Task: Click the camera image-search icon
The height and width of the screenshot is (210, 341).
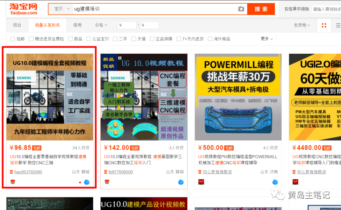Action: coord(241,9)
